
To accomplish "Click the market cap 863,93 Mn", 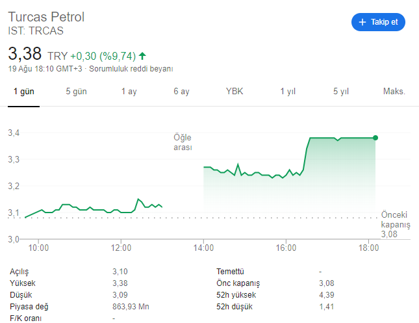I will pos(131,306).
